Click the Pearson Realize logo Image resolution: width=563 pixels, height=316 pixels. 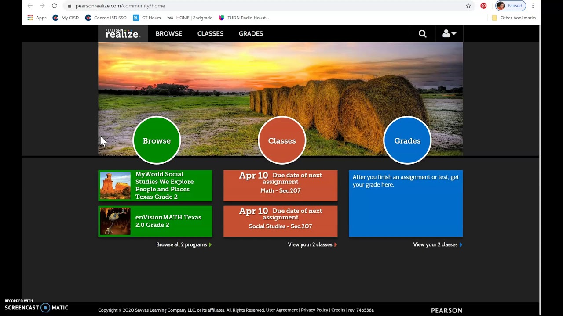122,33
